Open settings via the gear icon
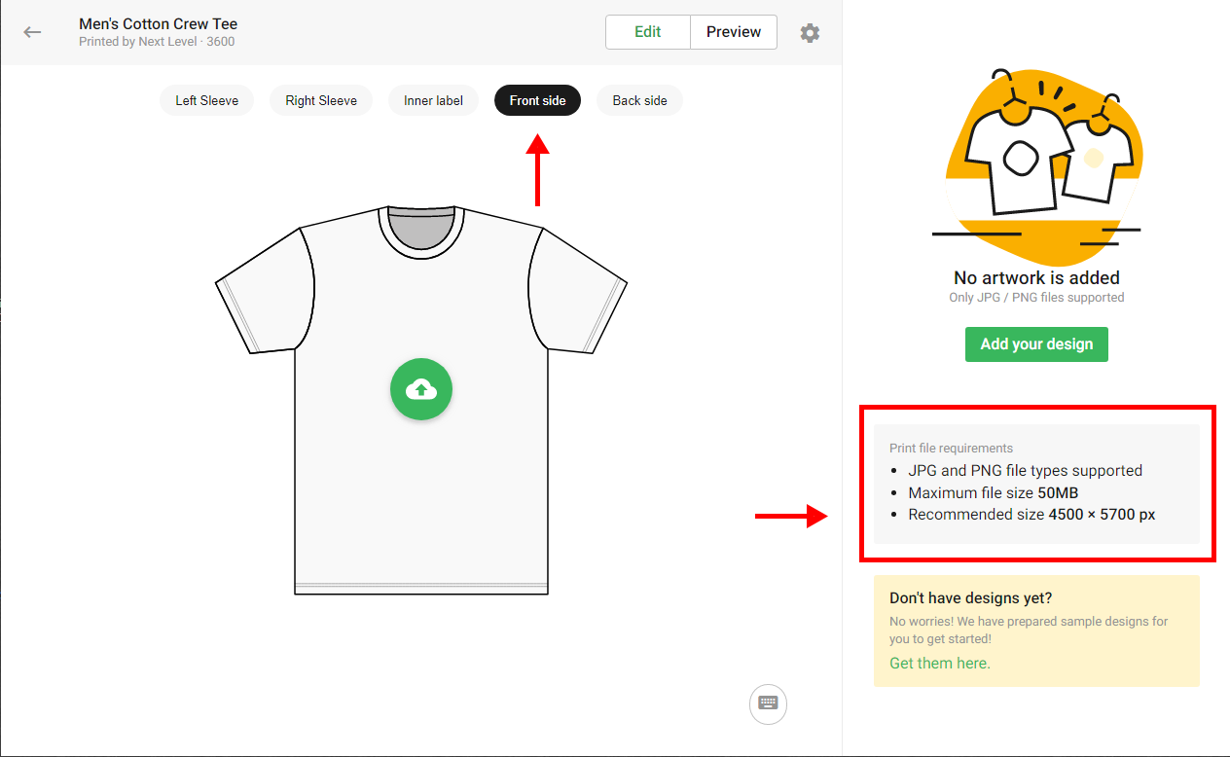This screenshot has height=757, width=1230. tap(810, 32)
